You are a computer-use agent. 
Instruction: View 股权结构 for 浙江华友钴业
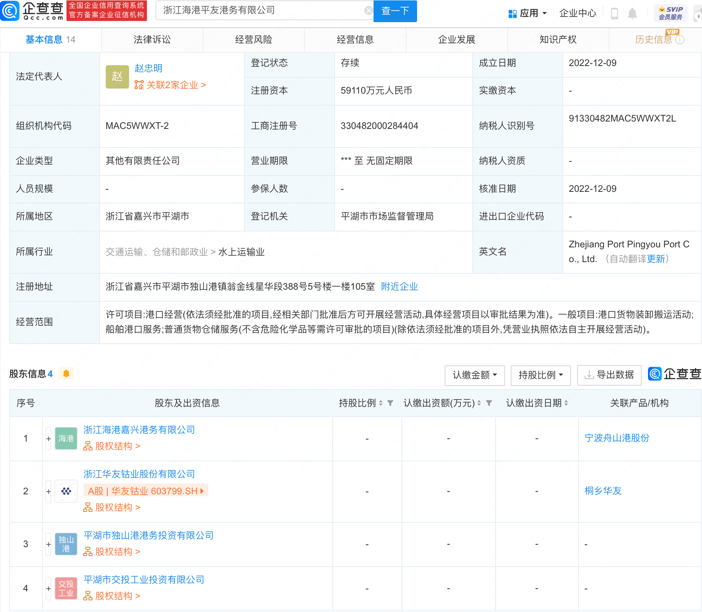click(112, 508)
